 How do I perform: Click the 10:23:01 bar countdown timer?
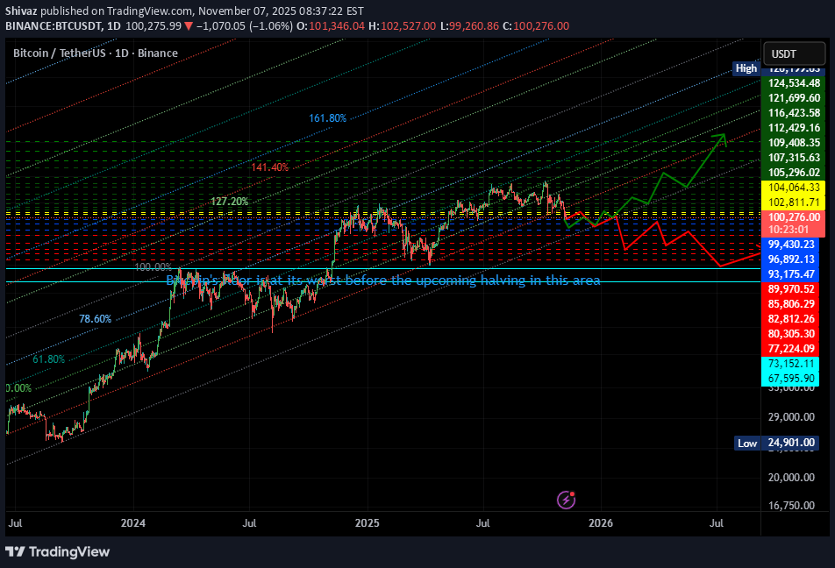[x=789, y=230]
